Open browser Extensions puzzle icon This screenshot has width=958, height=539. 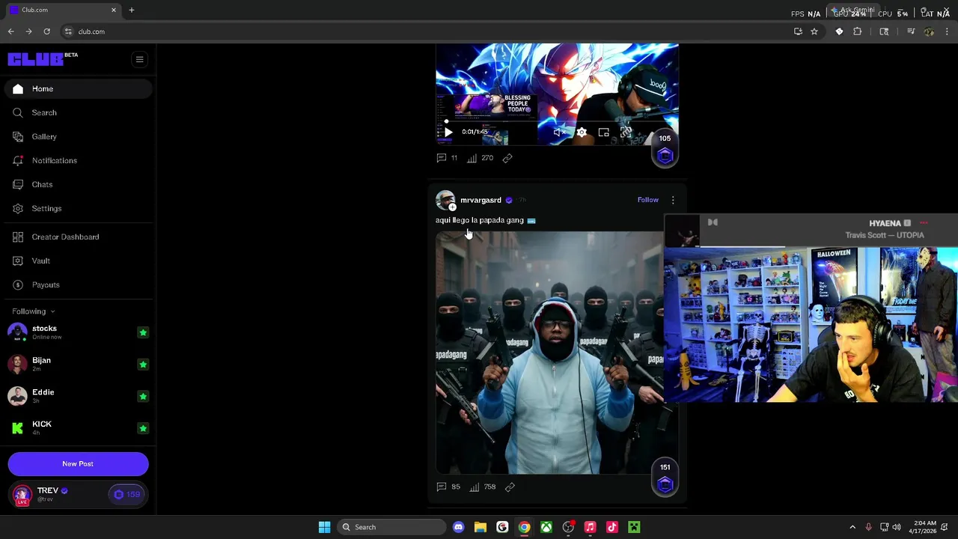858,31
